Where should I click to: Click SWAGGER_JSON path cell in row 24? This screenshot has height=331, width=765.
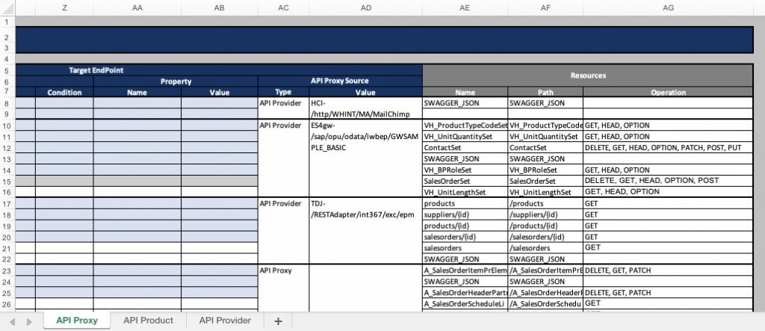pyautogui.click(x=545, y=281)
